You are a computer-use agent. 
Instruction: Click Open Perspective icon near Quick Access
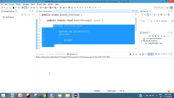[x=167, y=8]
